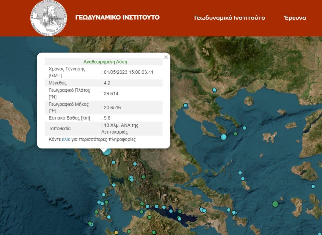Close the earthquake info popup

pyautogui.click(x=166, y=57)
